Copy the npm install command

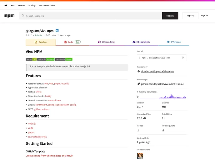pyautogui.click(x=182, y=58)
